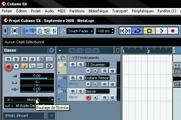The image size is (181, 120).
Task: Toggle Inspector monitor speaker button
Action: pos(16,66)
